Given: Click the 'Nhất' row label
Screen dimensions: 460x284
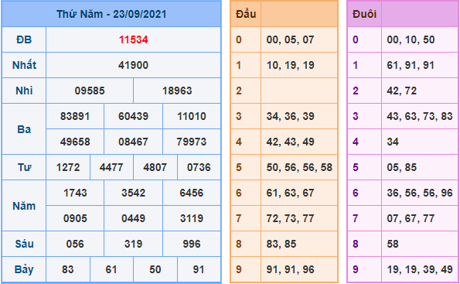Looking at the screenshot, I should (24, 65).
